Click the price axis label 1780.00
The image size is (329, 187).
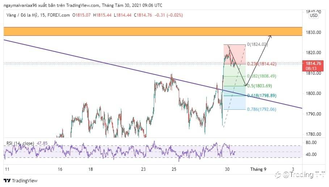(313, 134)
